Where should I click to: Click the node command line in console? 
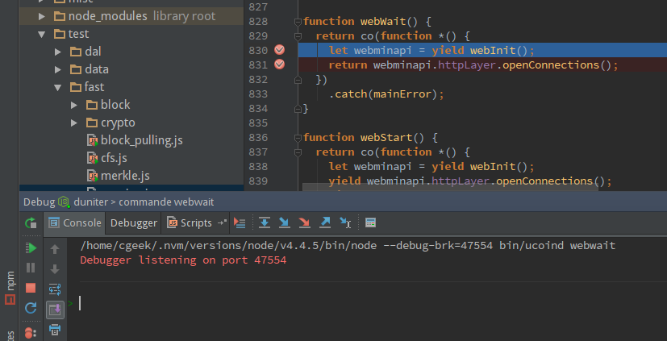coord(348,245)
